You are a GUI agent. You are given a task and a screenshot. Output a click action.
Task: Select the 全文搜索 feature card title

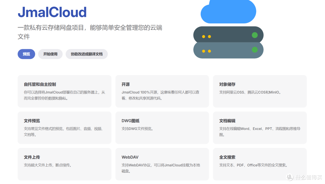(227, 157)
